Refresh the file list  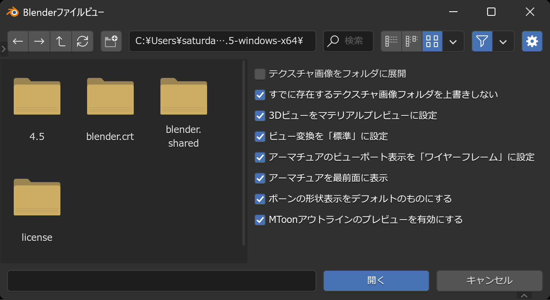pyautogui.click(x=82, y=41)
